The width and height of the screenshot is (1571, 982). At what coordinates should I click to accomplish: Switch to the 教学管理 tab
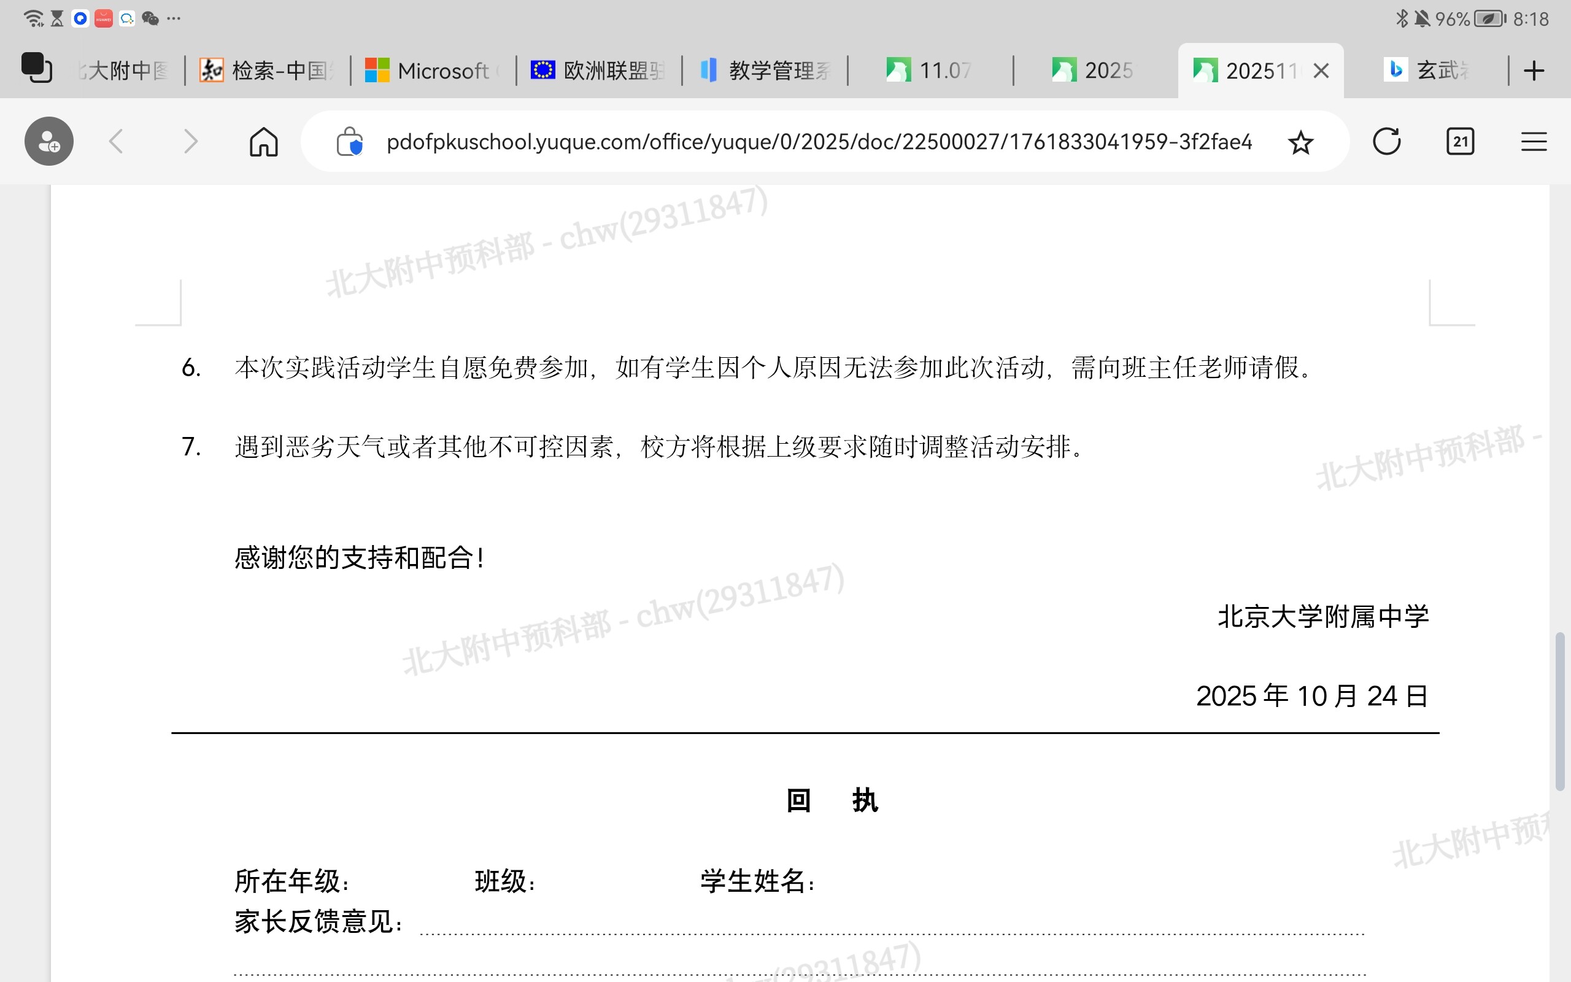tap(765, 70)
